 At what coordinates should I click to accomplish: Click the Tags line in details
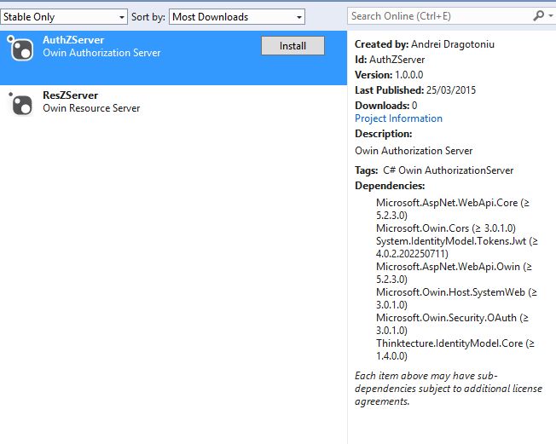434,170
